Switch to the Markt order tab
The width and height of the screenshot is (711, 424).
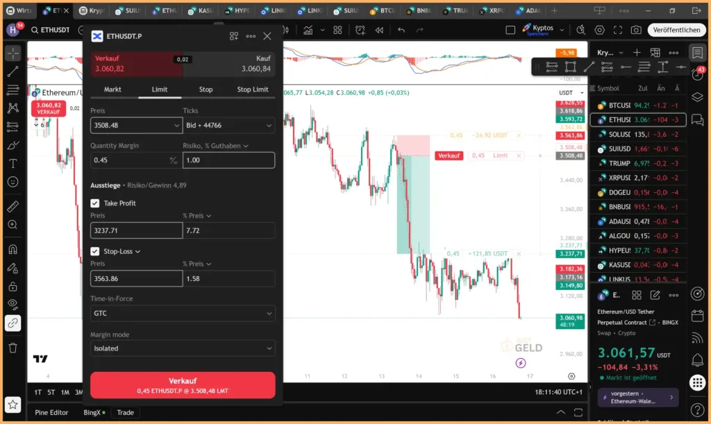112,90
